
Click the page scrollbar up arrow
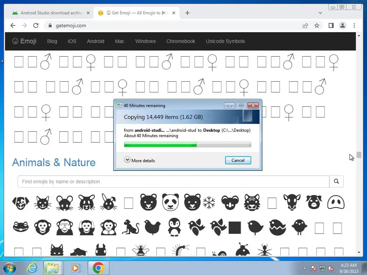359,35
